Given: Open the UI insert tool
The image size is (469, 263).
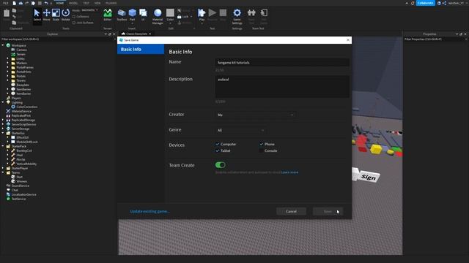Looking at the screenshot, I should [143, 15].
